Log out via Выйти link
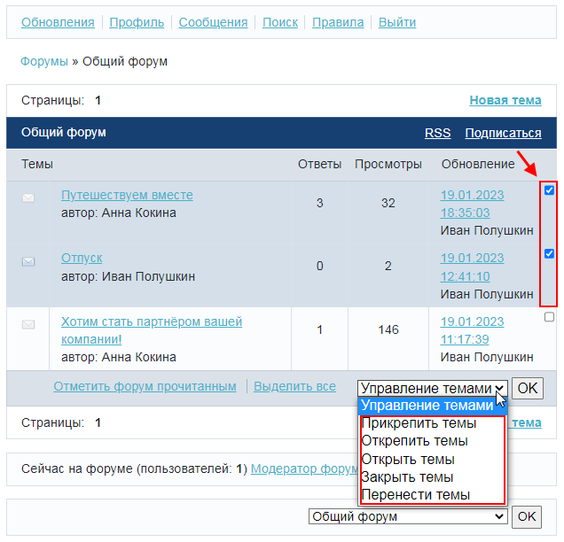The height and width of the screenshot is (542, 564). (397, 22)
